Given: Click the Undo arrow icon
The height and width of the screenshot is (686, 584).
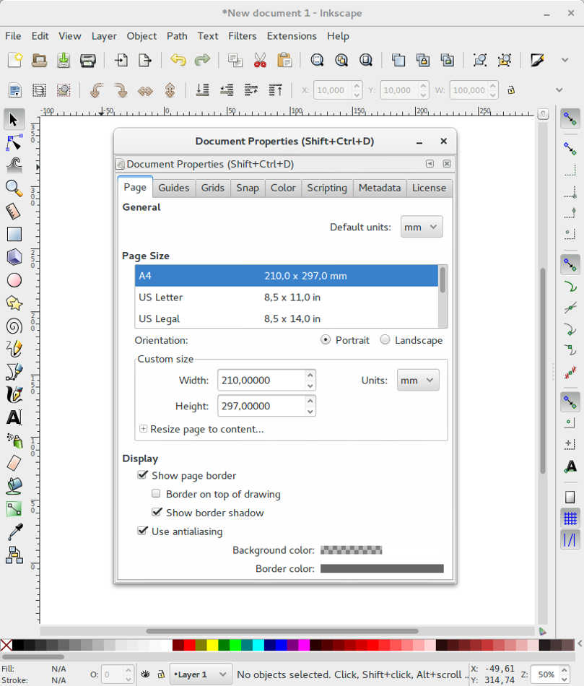Looking at the screenshot, I should pos(178,60).
